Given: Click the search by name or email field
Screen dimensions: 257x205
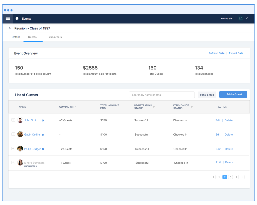Looking at the screenshot, I should tap(161, 95).
